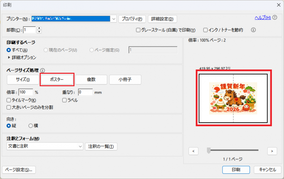This screenshot has height=179, width=284.
Task: Select ポスター page sizing tab
Action: pyautogui.click(x=57, y=80)
